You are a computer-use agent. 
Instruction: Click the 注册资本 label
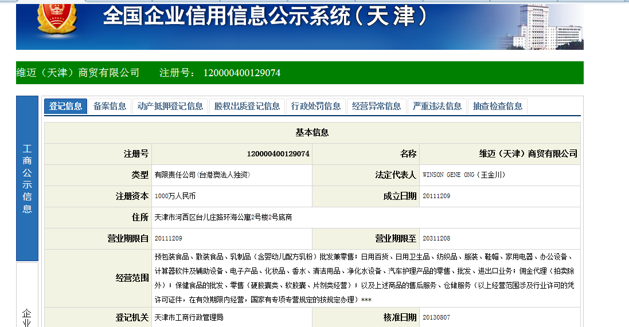coord(132,196)
